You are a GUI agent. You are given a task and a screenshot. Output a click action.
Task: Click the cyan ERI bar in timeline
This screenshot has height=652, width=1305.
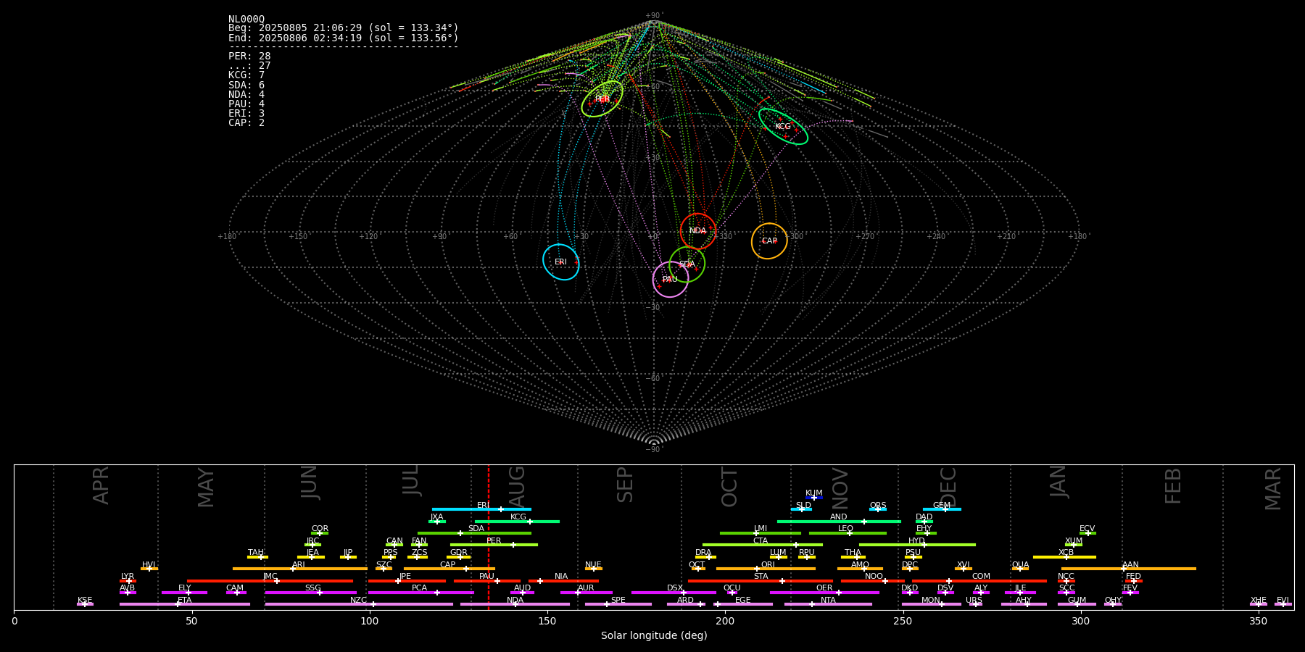click(481, 509)
